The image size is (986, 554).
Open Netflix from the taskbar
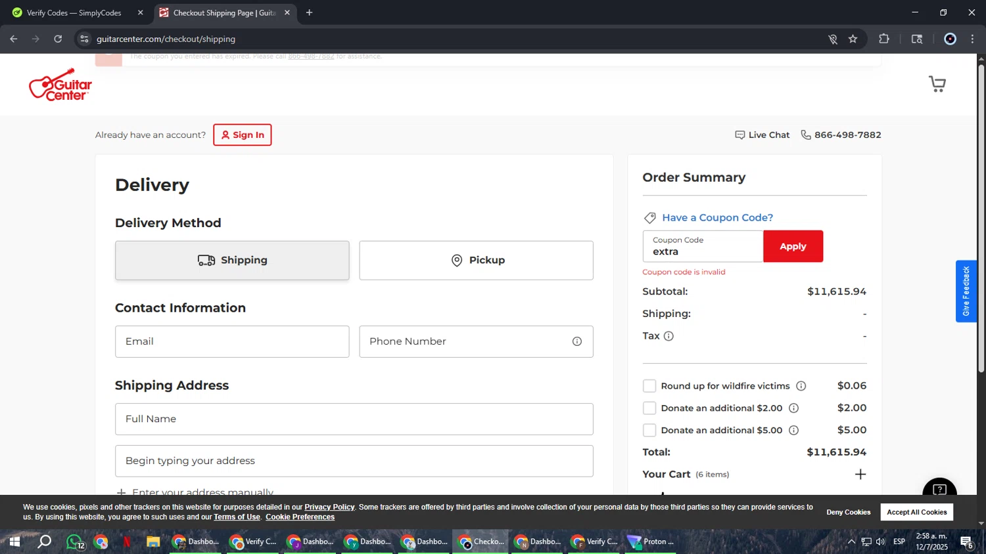[x=127, y=542]
